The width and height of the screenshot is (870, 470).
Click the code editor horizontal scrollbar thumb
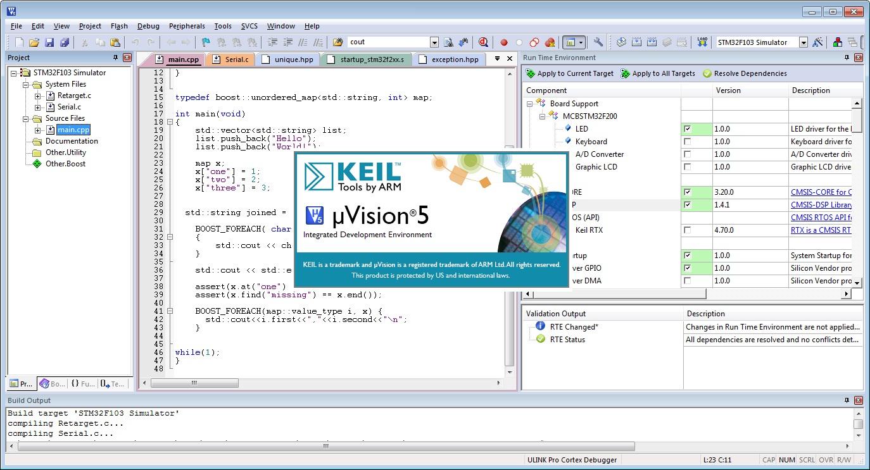tap(194, 383)
